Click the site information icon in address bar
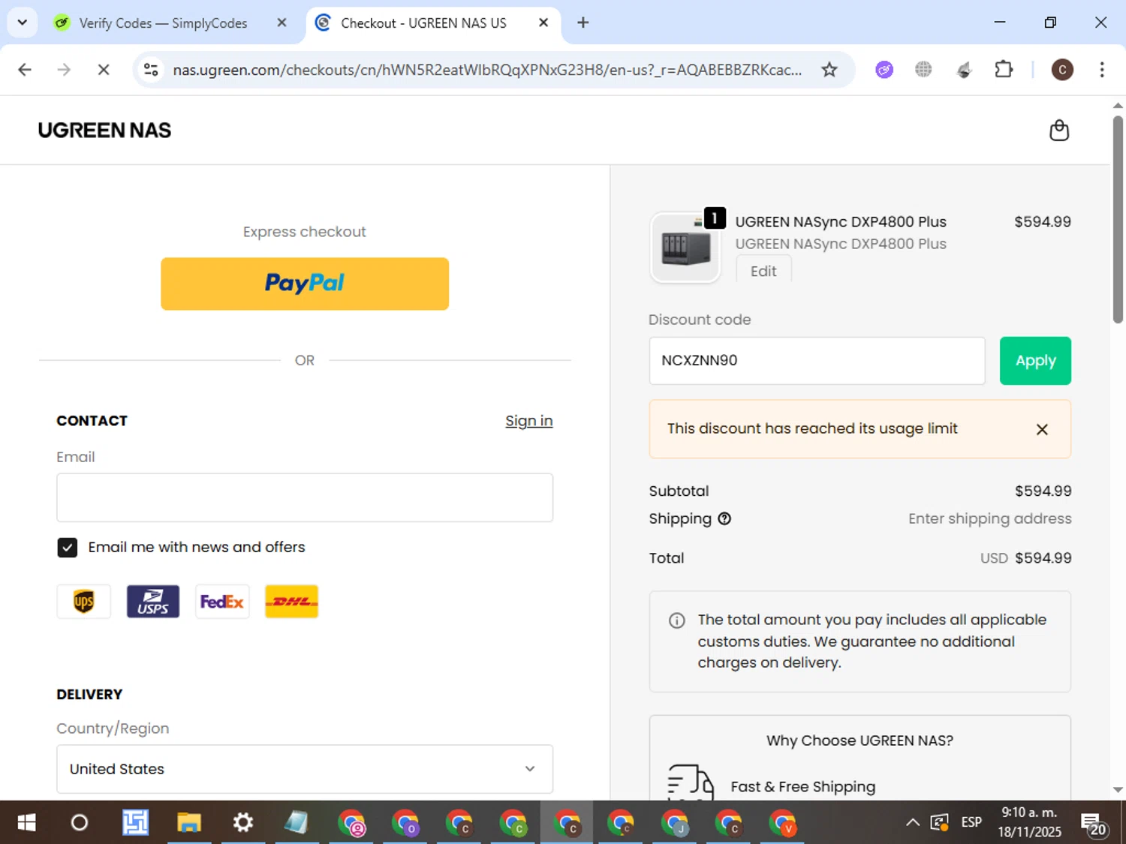 point(151,70)
